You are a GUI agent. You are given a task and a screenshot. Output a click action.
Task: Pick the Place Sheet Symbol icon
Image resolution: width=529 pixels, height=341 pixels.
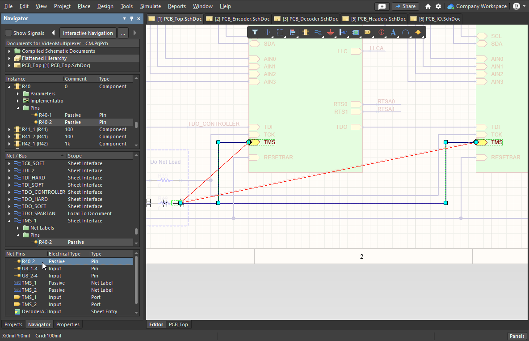[x=356, y=32]
